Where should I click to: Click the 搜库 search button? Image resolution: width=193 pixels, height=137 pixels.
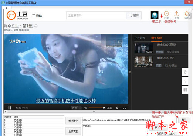[x=134, y=15]
